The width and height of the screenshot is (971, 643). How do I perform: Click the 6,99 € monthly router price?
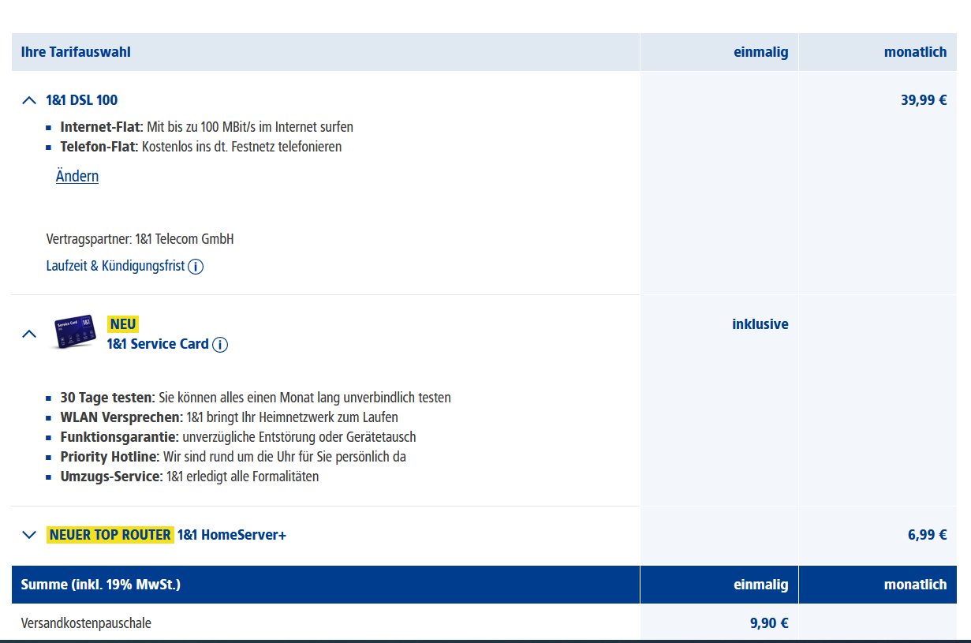tap(927, 535)
